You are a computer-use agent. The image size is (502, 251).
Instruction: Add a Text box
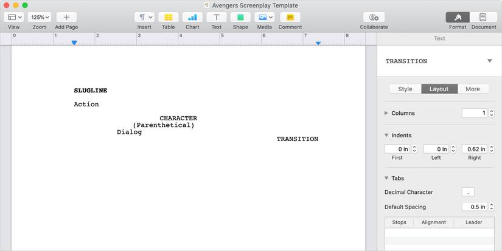tap(216, 18)
